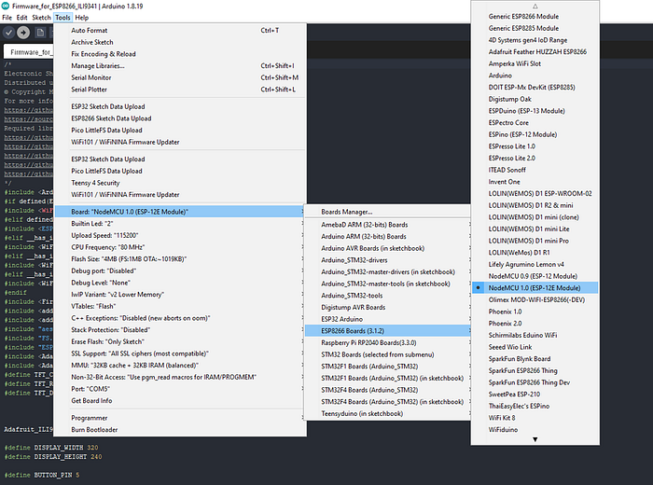Screen dimensions: 653x485
Task: Expand the Port COM5 submenu
Action: [180, 389]
